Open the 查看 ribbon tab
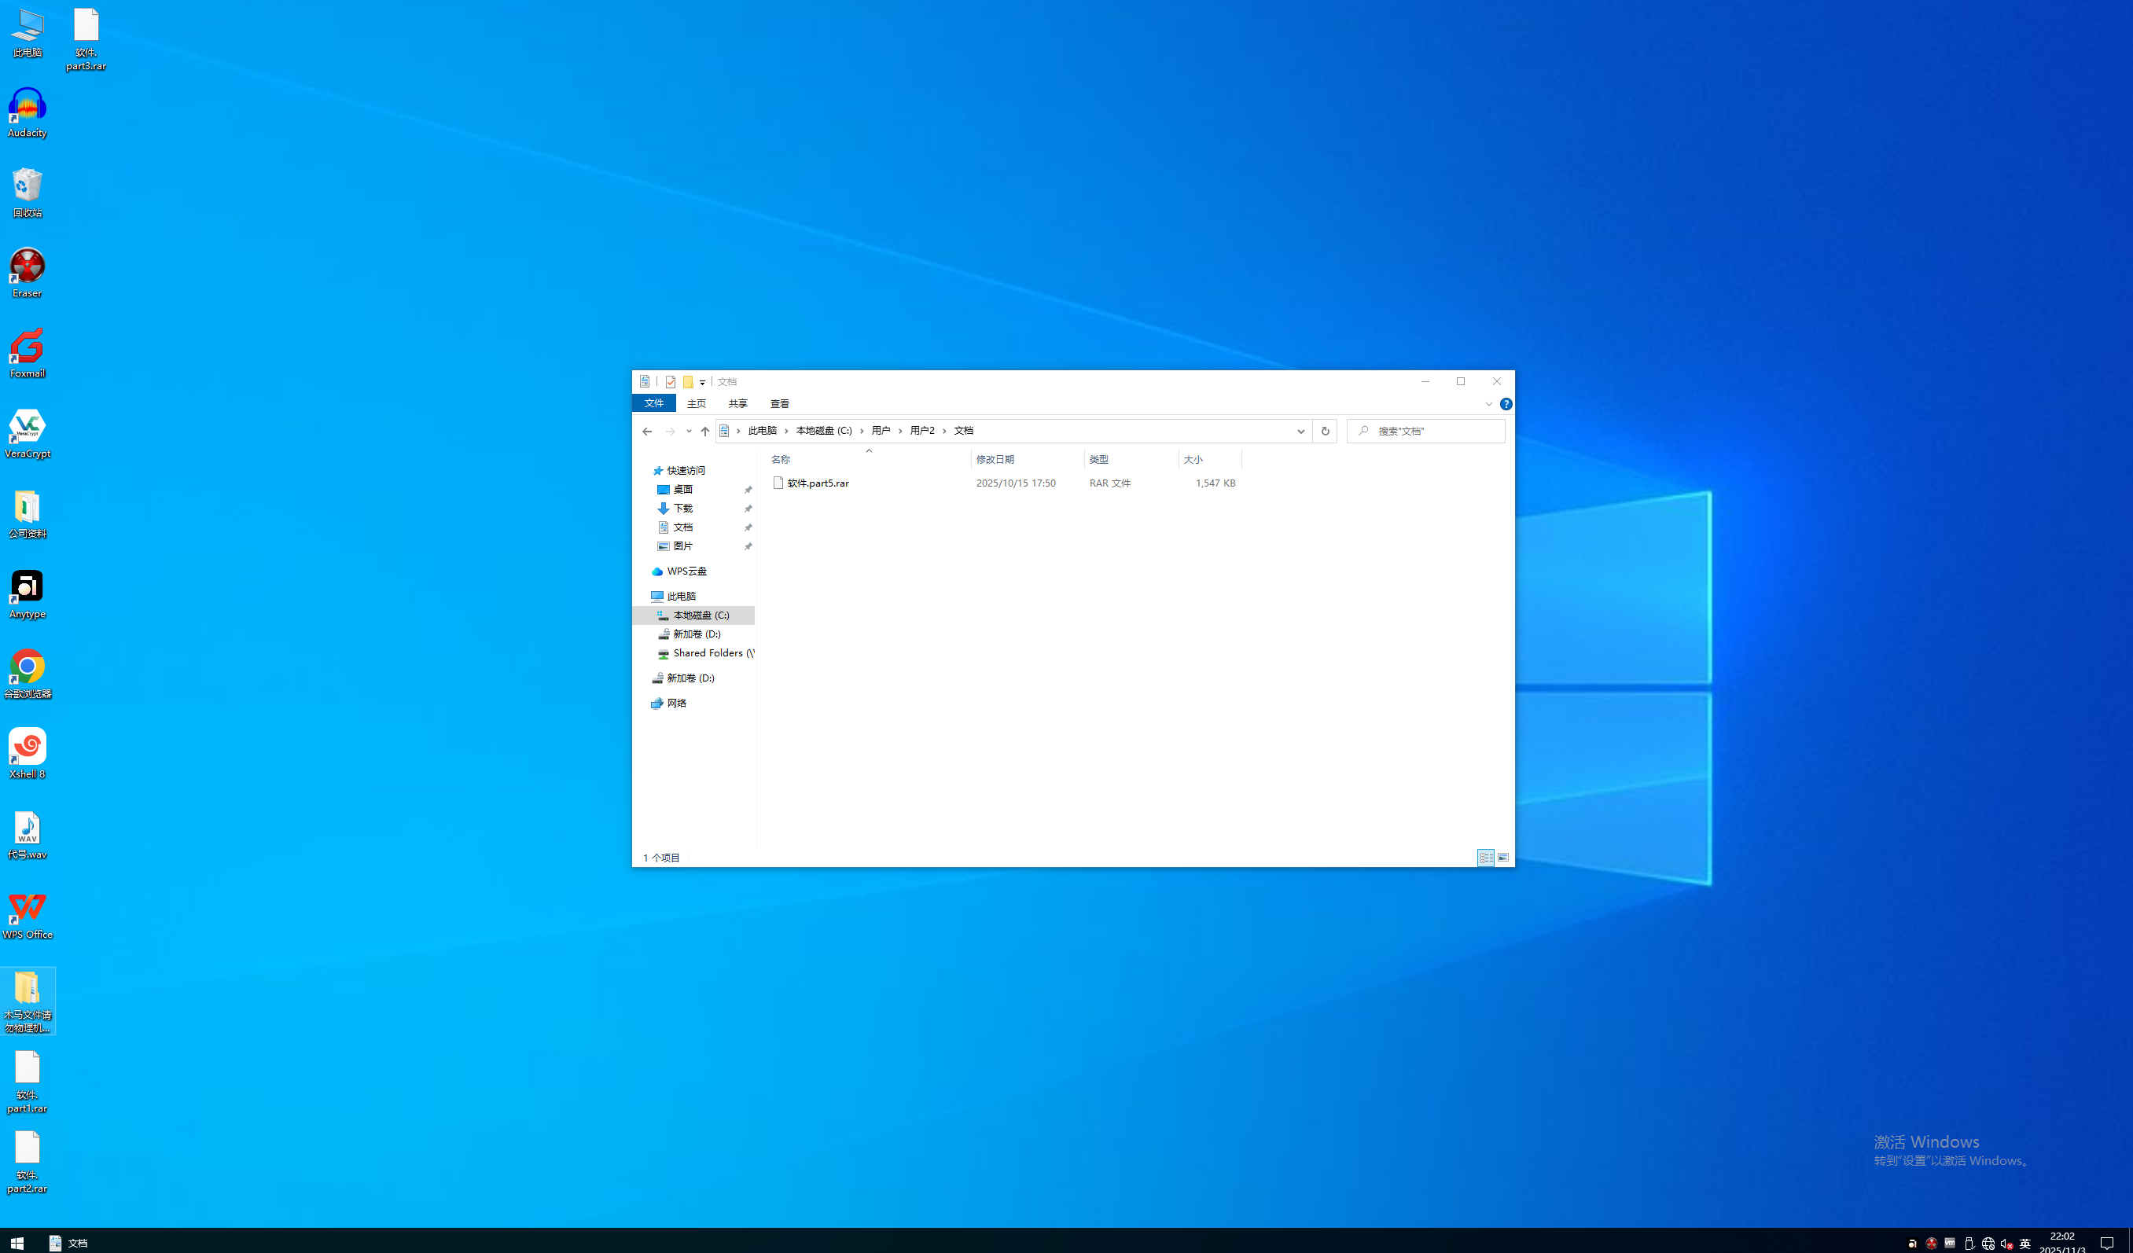This screenshot has width=2133, height=1253. (x=780, y=404)
